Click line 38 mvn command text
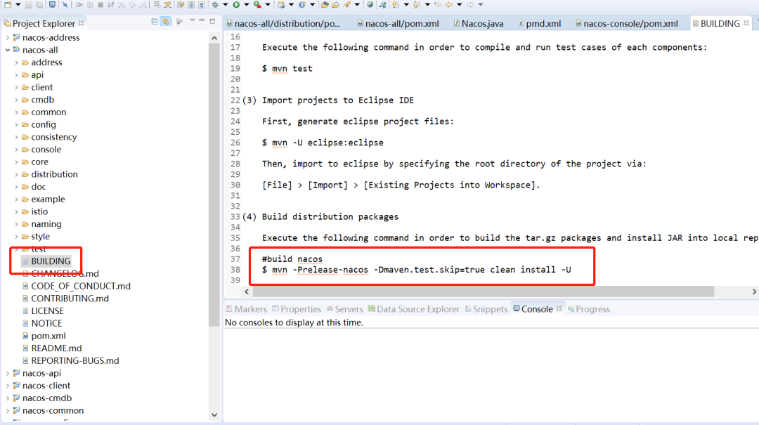Screen dimensions: 759x425 [416, 270]
